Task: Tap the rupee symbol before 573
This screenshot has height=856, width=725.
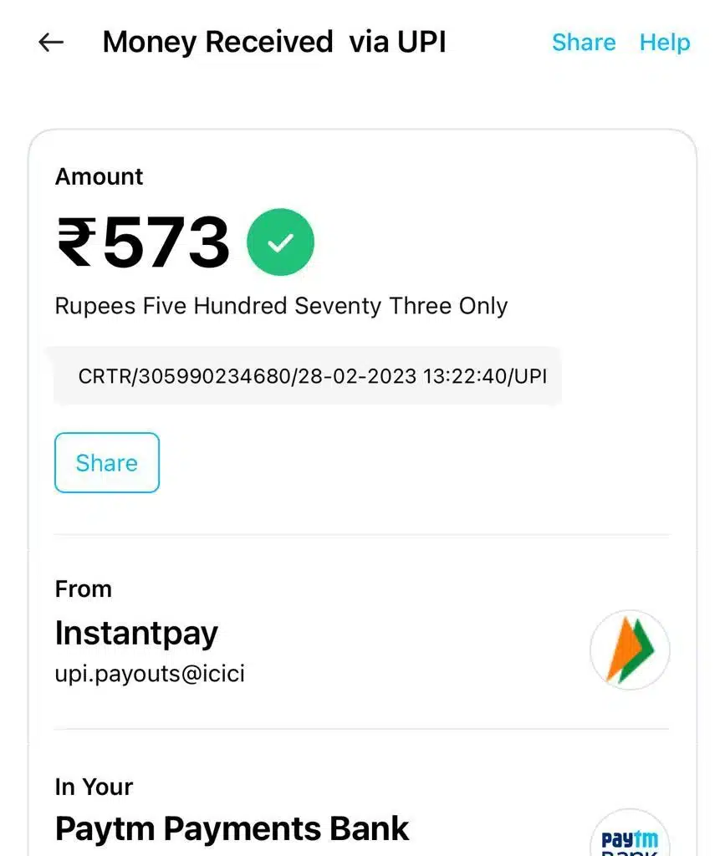Action: coord(76,242)
